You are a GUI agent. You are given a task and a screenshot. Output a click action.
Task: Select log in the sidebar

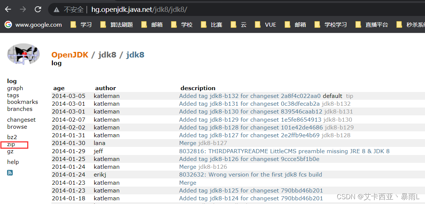pos(12,81)
